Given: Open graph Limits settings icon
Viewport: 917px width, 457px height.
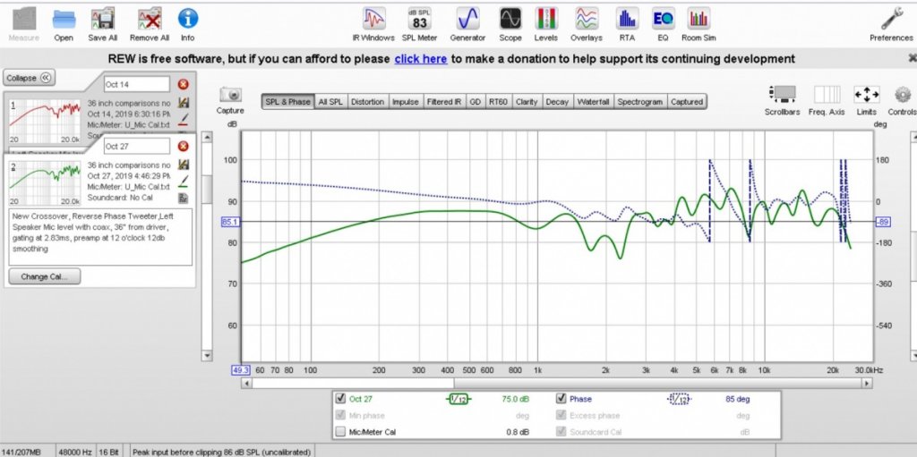Looking at the screenshot, I should [x=867, y=95].
